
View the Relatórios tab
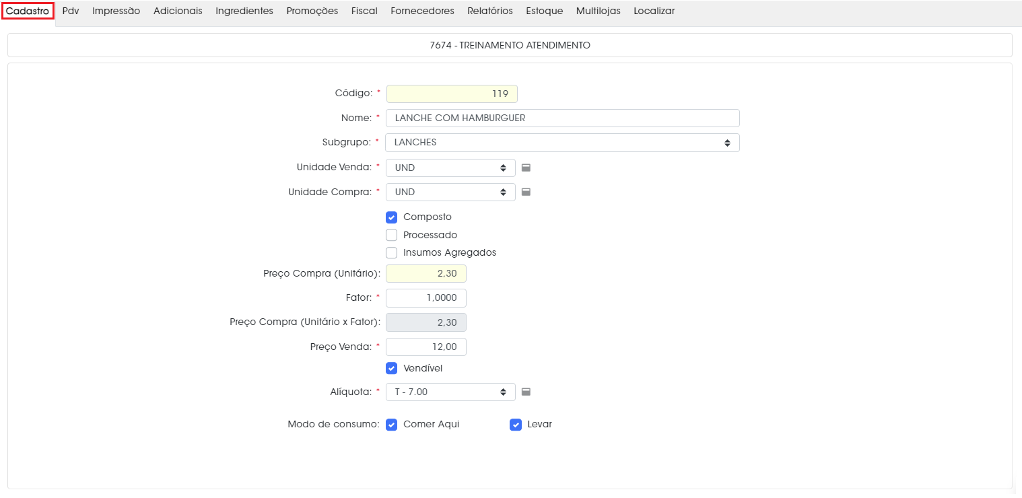[x=490, y=11]
